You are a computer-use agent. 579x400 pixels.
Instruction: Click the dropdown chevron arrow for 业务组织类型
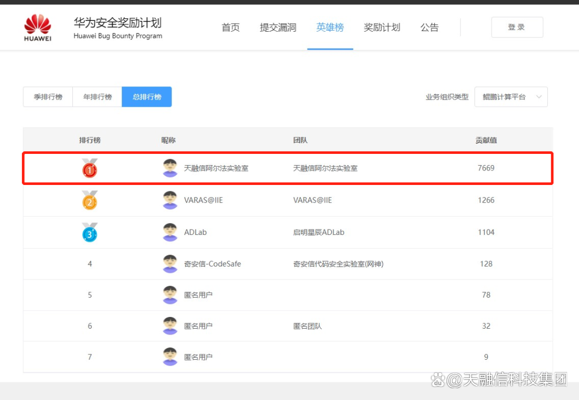click(539, 97)
